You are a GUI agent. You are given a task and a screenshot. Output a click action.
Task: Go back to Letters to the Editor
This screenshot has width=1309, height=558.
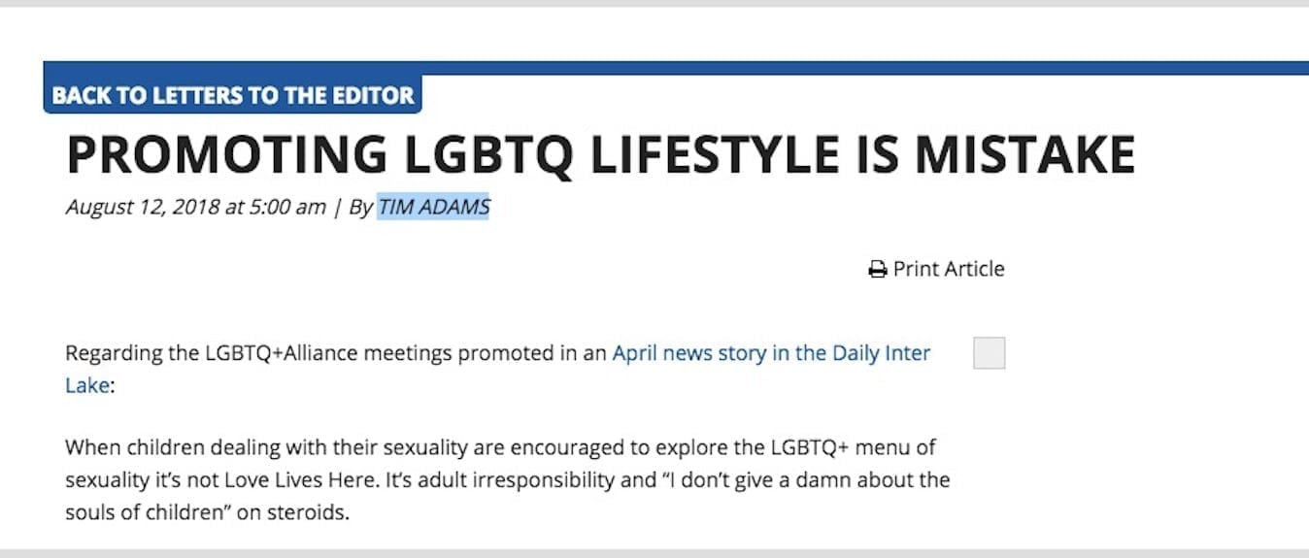[233, 95]
